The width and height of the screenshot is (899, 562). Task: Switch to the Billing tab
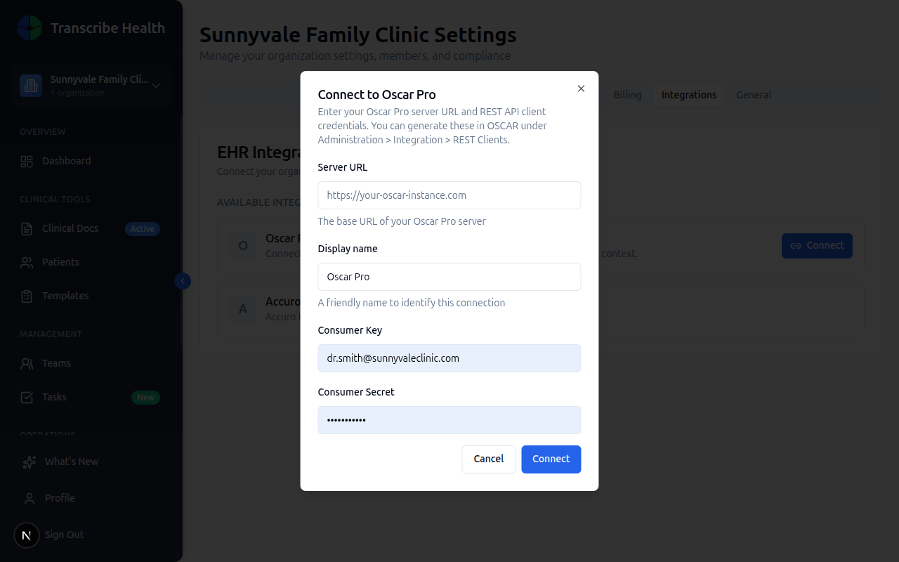click(x=627, y=94)
